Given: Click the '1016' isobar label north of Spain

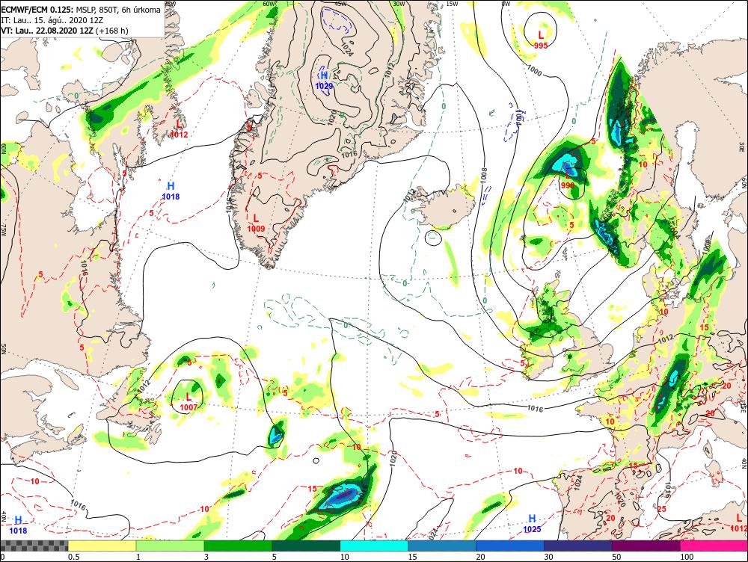Looking at the screenshot, I should click(x=536, y=409).
